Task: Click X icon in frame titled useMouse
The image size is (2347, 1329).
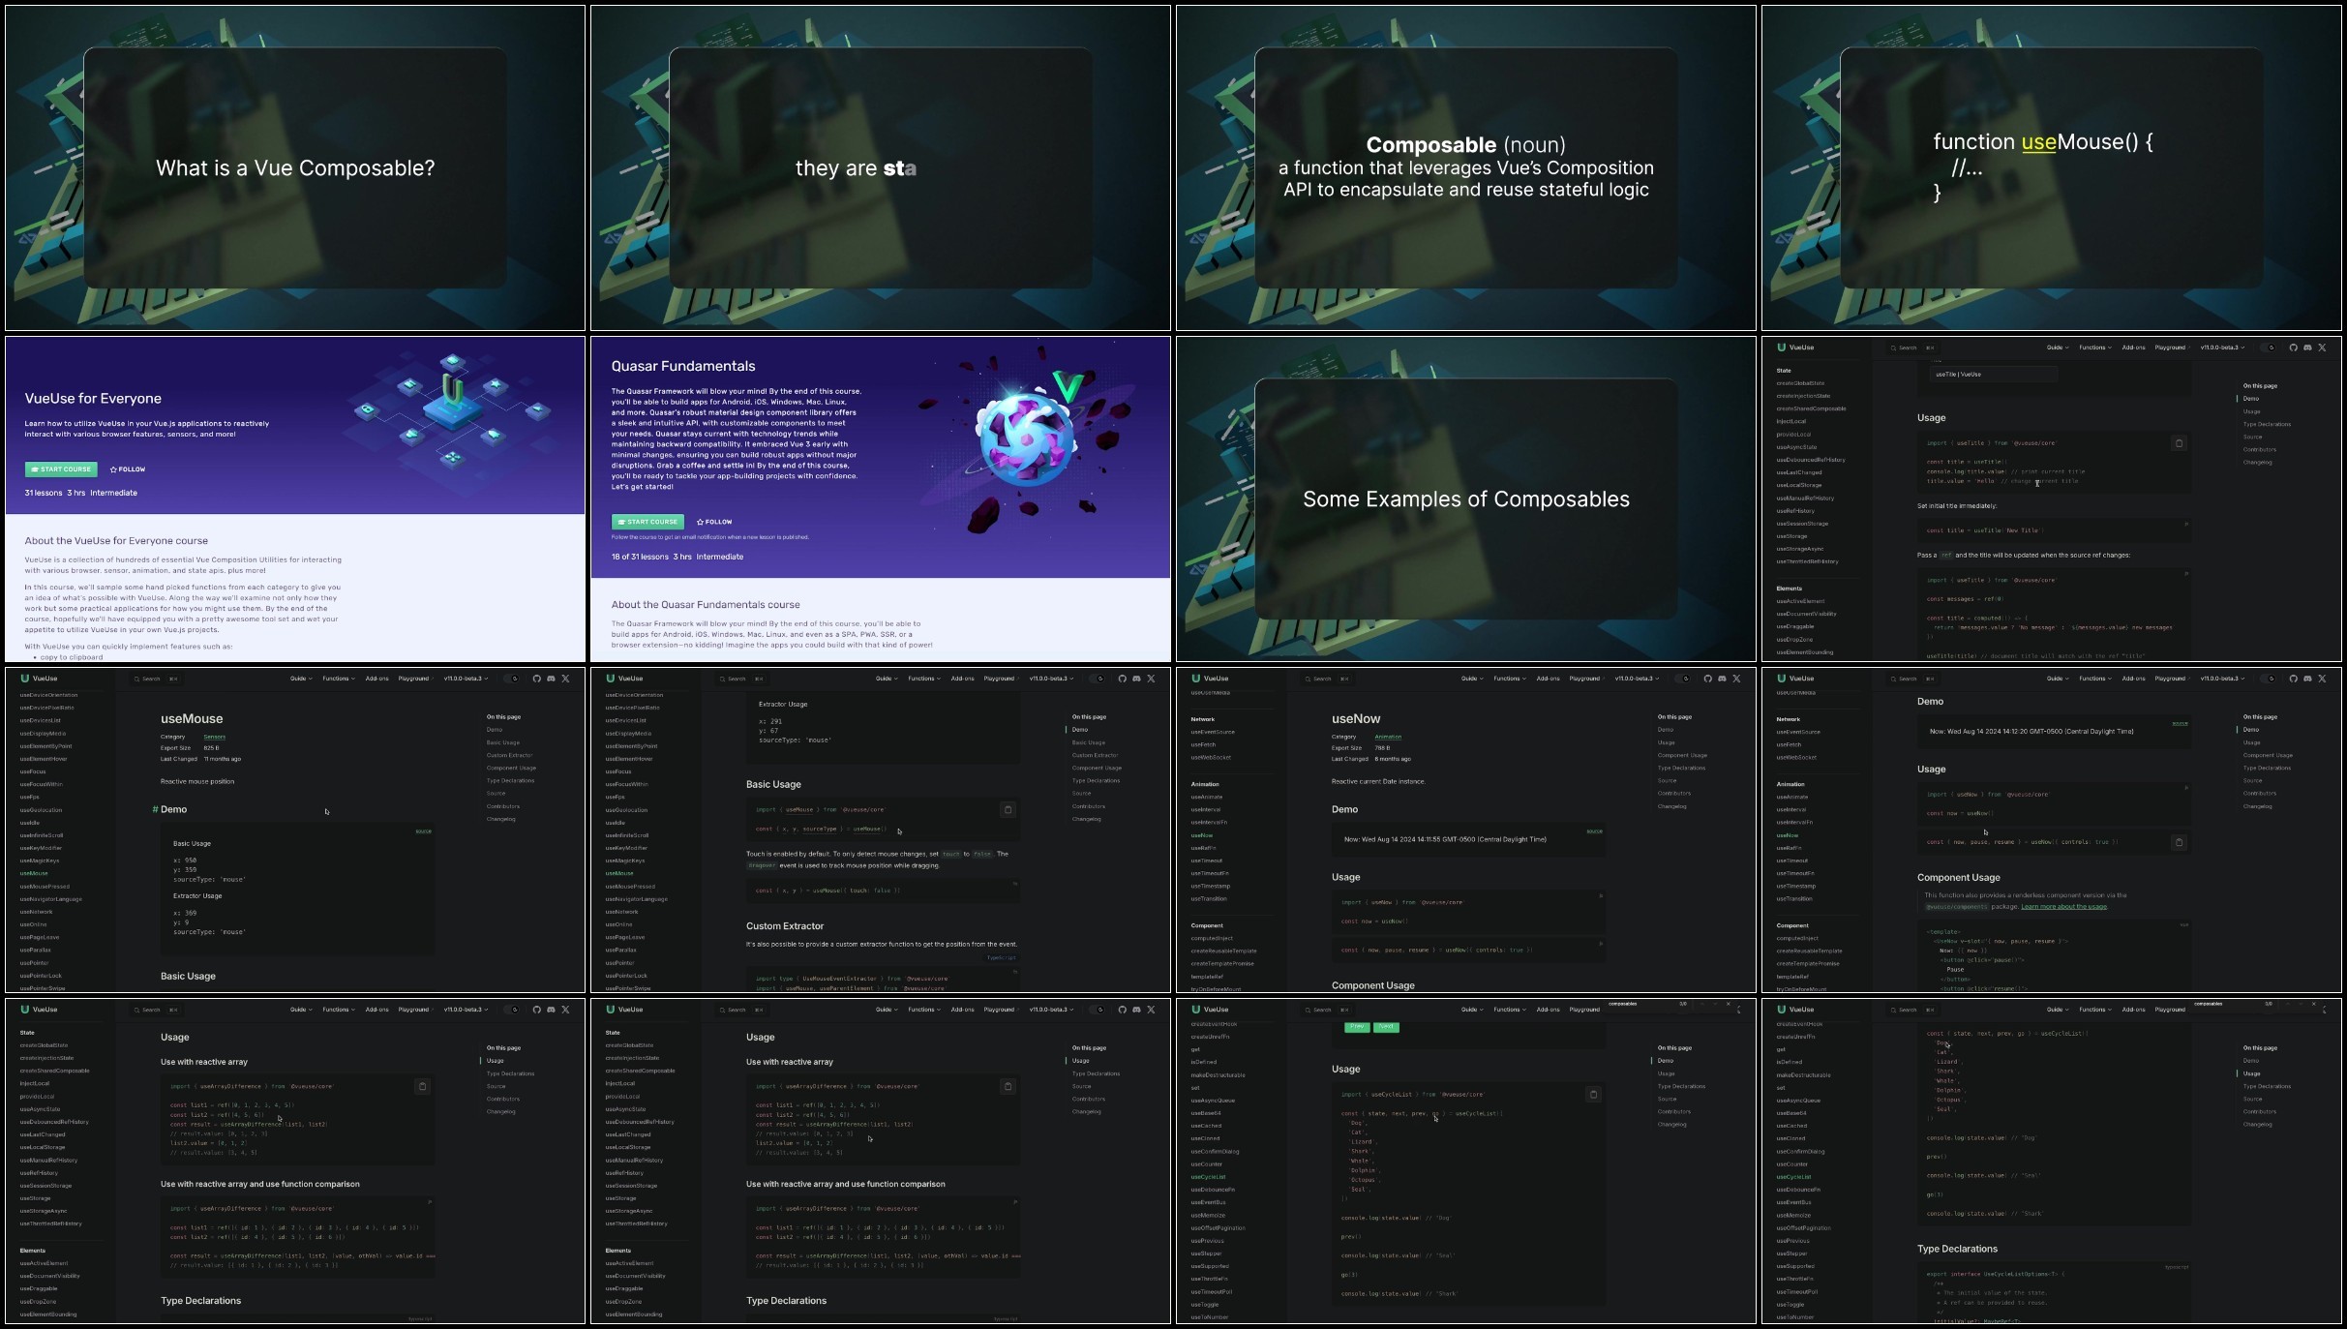Action: point(565,679)
